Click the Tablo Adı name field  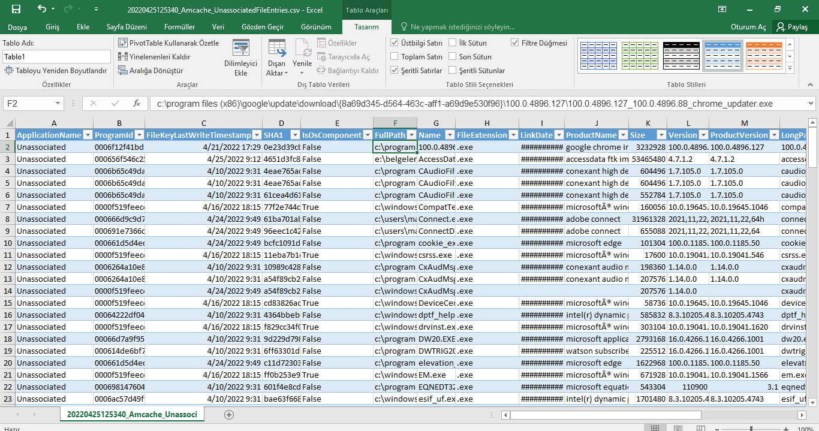pyautogui.click(x=56, y=57)
